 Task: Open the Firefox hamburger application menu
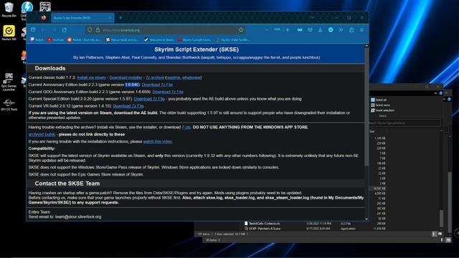361,30
